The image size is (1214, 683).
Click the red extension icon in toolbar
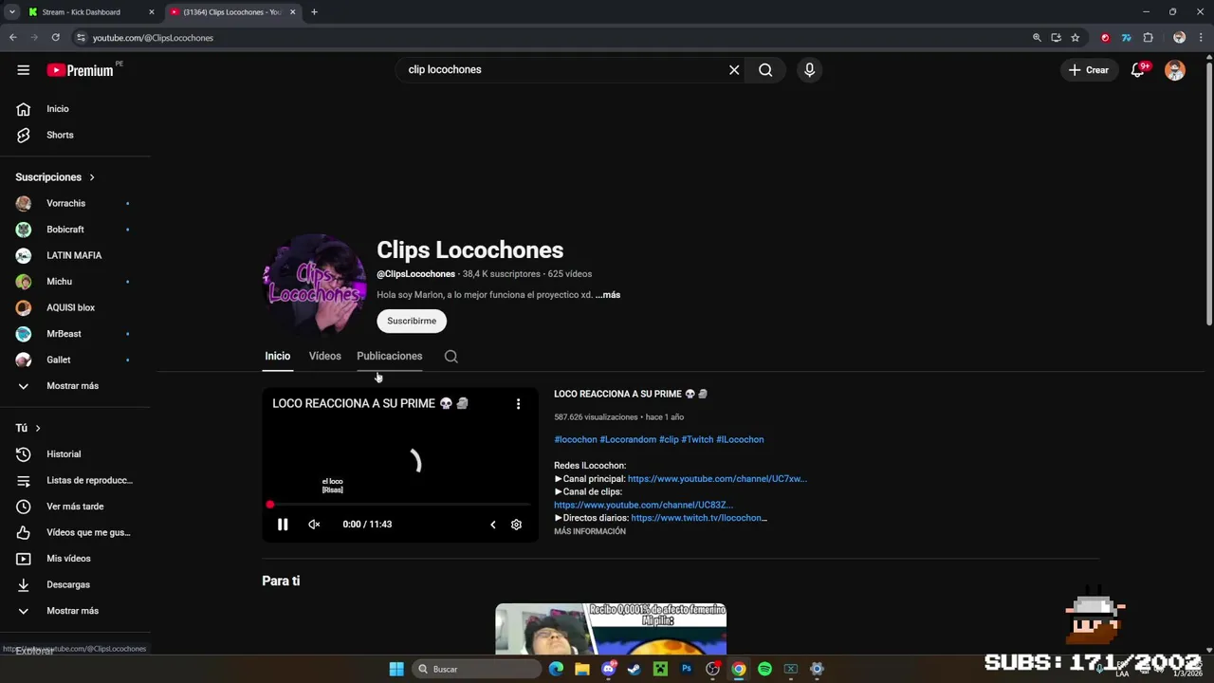coord(1105,38)
